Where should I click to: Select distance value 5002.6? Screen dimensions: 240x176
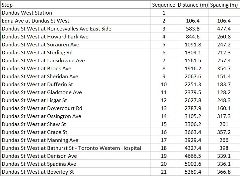pyautogui.click(x=193, y=164)
